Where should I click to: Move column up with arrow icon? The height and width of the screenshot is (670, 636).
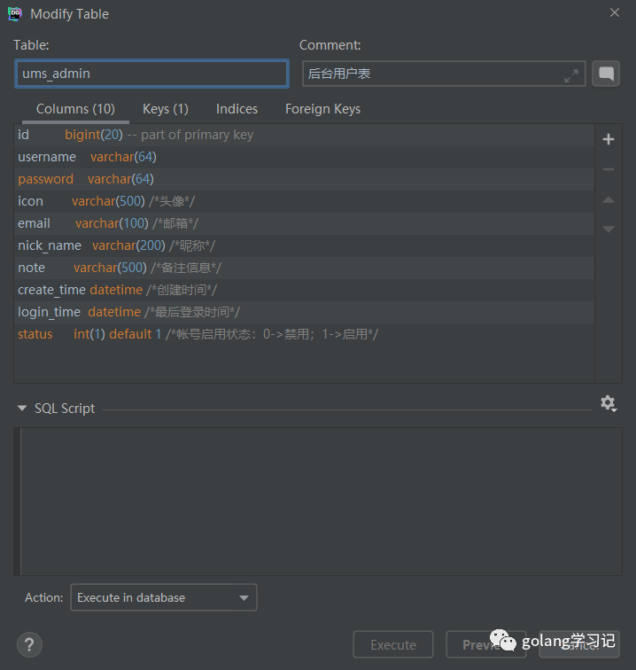pyautogui.click(x=608, y=200)
